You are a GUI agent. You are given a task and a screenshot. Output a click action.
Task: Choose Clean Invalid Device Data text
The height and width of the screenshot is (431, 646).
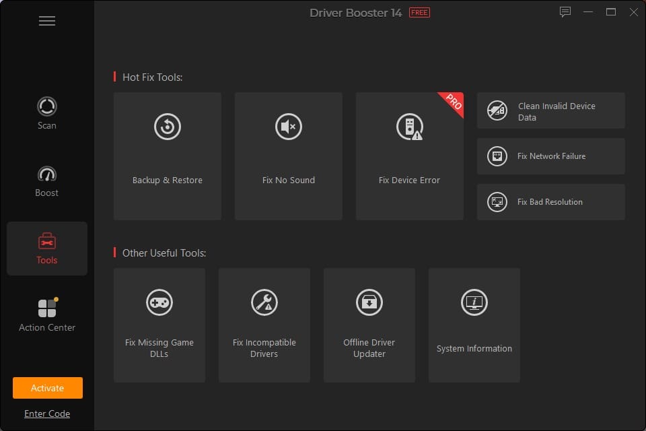tap(557, 112)
